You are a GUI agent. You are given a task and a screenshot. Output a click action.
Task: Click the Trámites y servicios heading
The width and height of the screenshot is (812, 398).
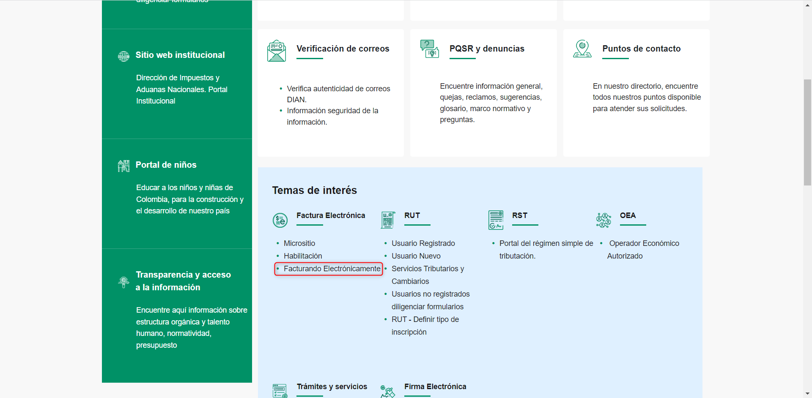pos(332,387)
